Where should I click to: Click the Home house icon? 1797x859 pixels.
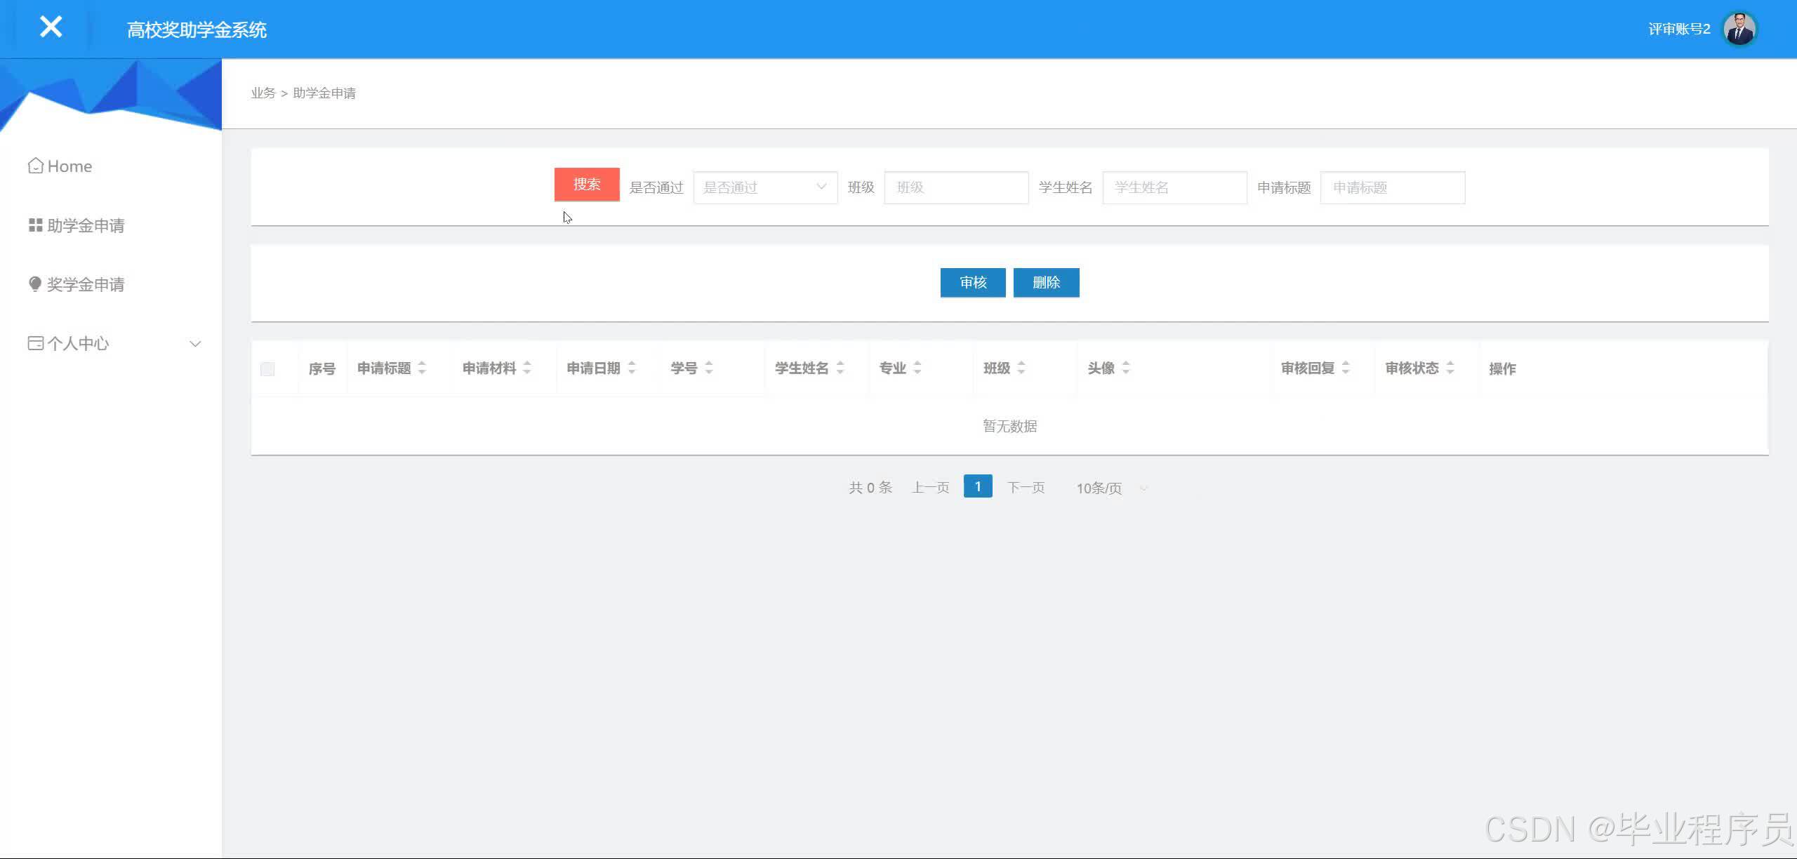[35, 166]
